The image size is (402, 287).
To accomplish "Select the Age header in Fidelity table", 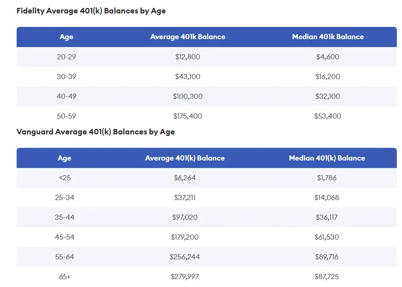I will click(x=67, y=37).
